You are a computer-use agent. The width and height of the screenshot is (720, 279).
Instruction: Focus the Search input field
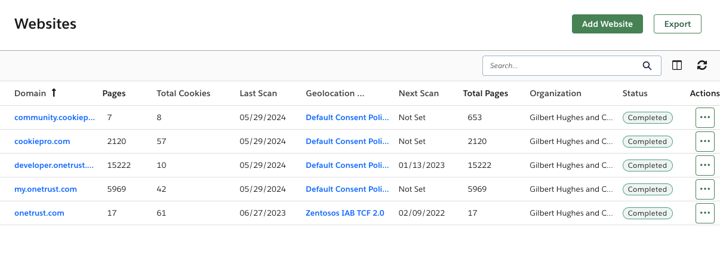click(561, 66)
